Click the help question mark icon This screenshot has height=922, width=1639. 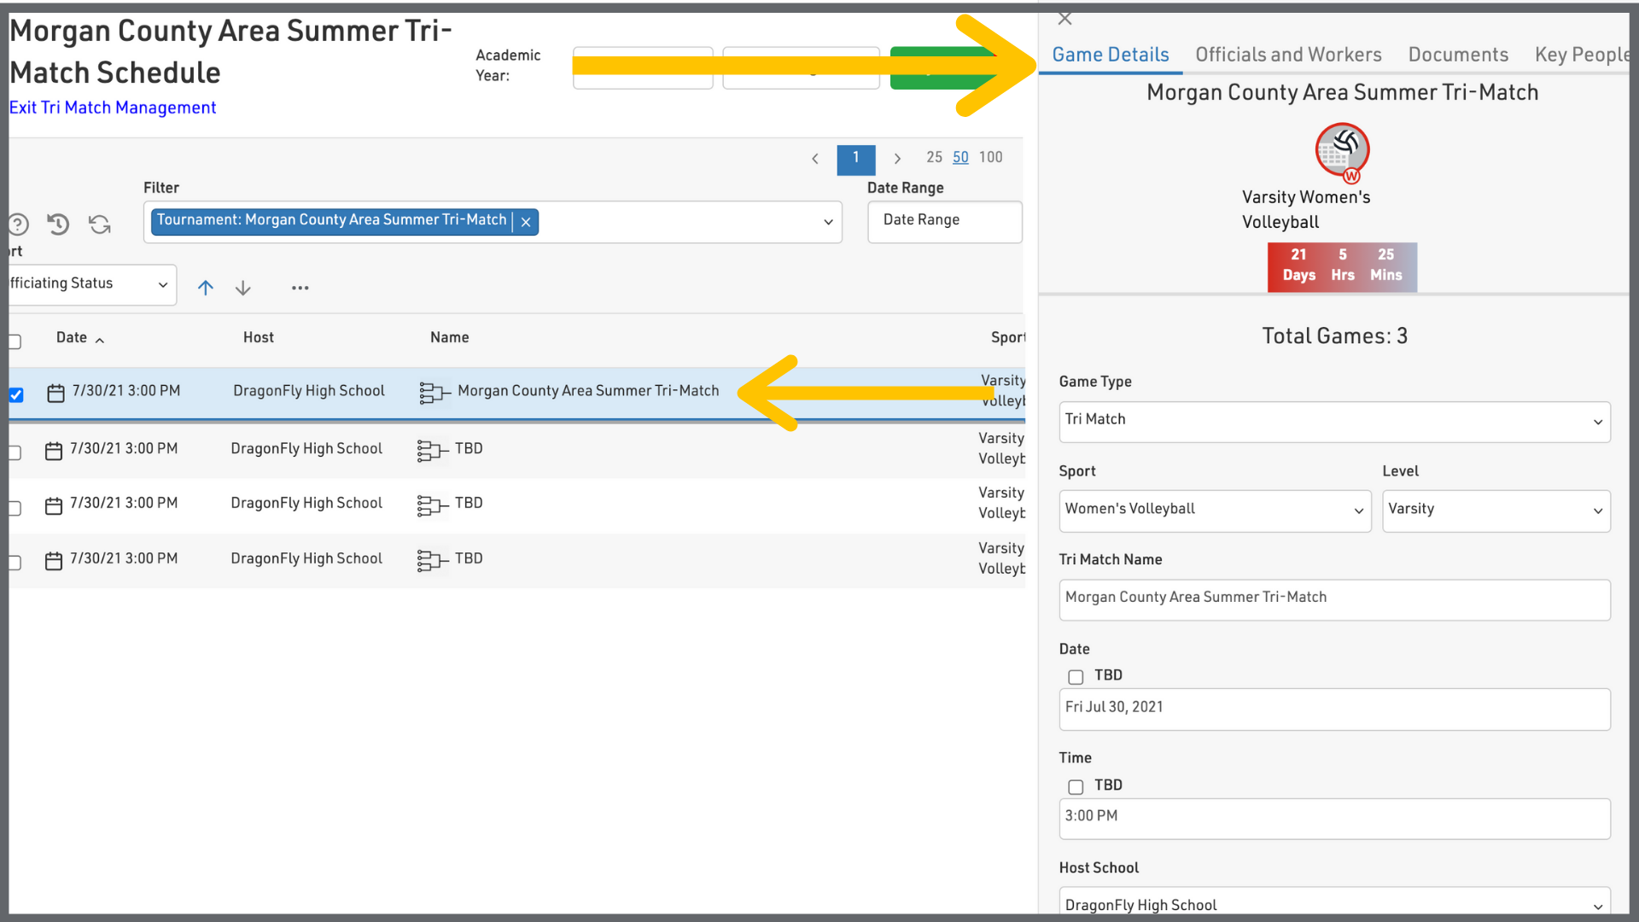pos(18,225)
